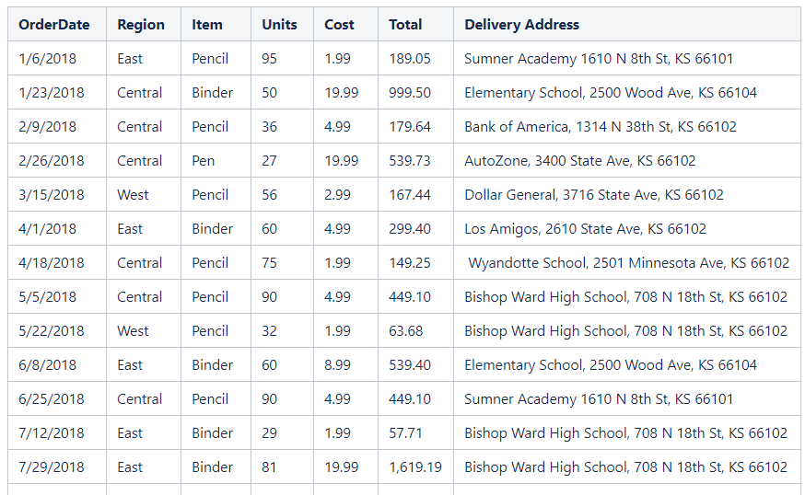805x495 pixels.
Task: Click the Item column header
Action: coord(207,25)
